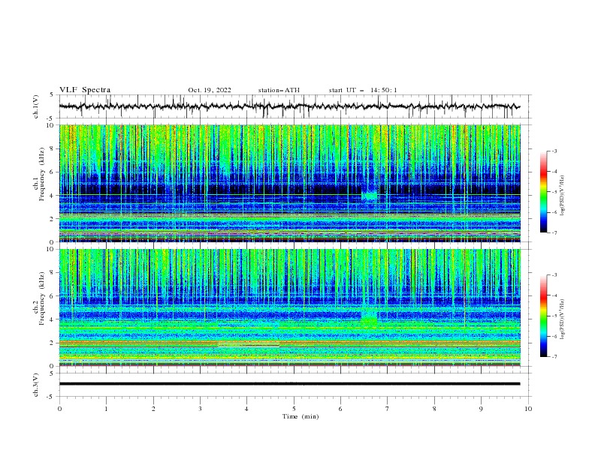Click time axis tick label "3"
This screenshot has height=459, width=595.
click(200, 409)
